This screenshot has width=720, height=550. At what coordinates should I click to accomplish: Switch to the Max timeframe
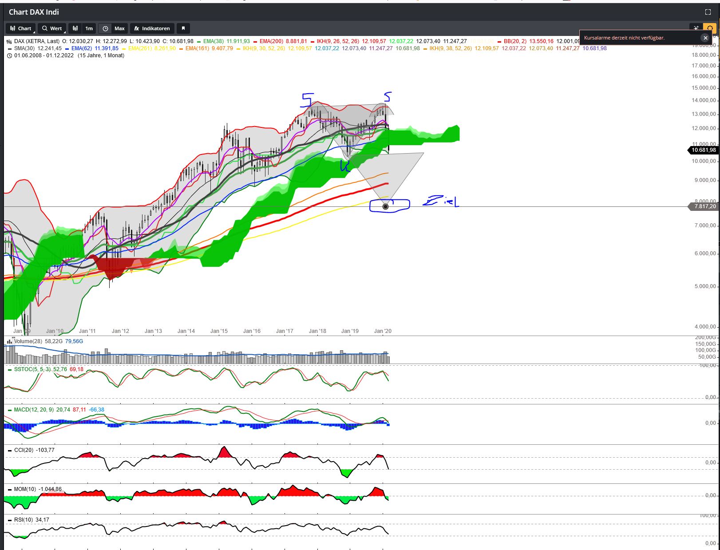point(119,28)
